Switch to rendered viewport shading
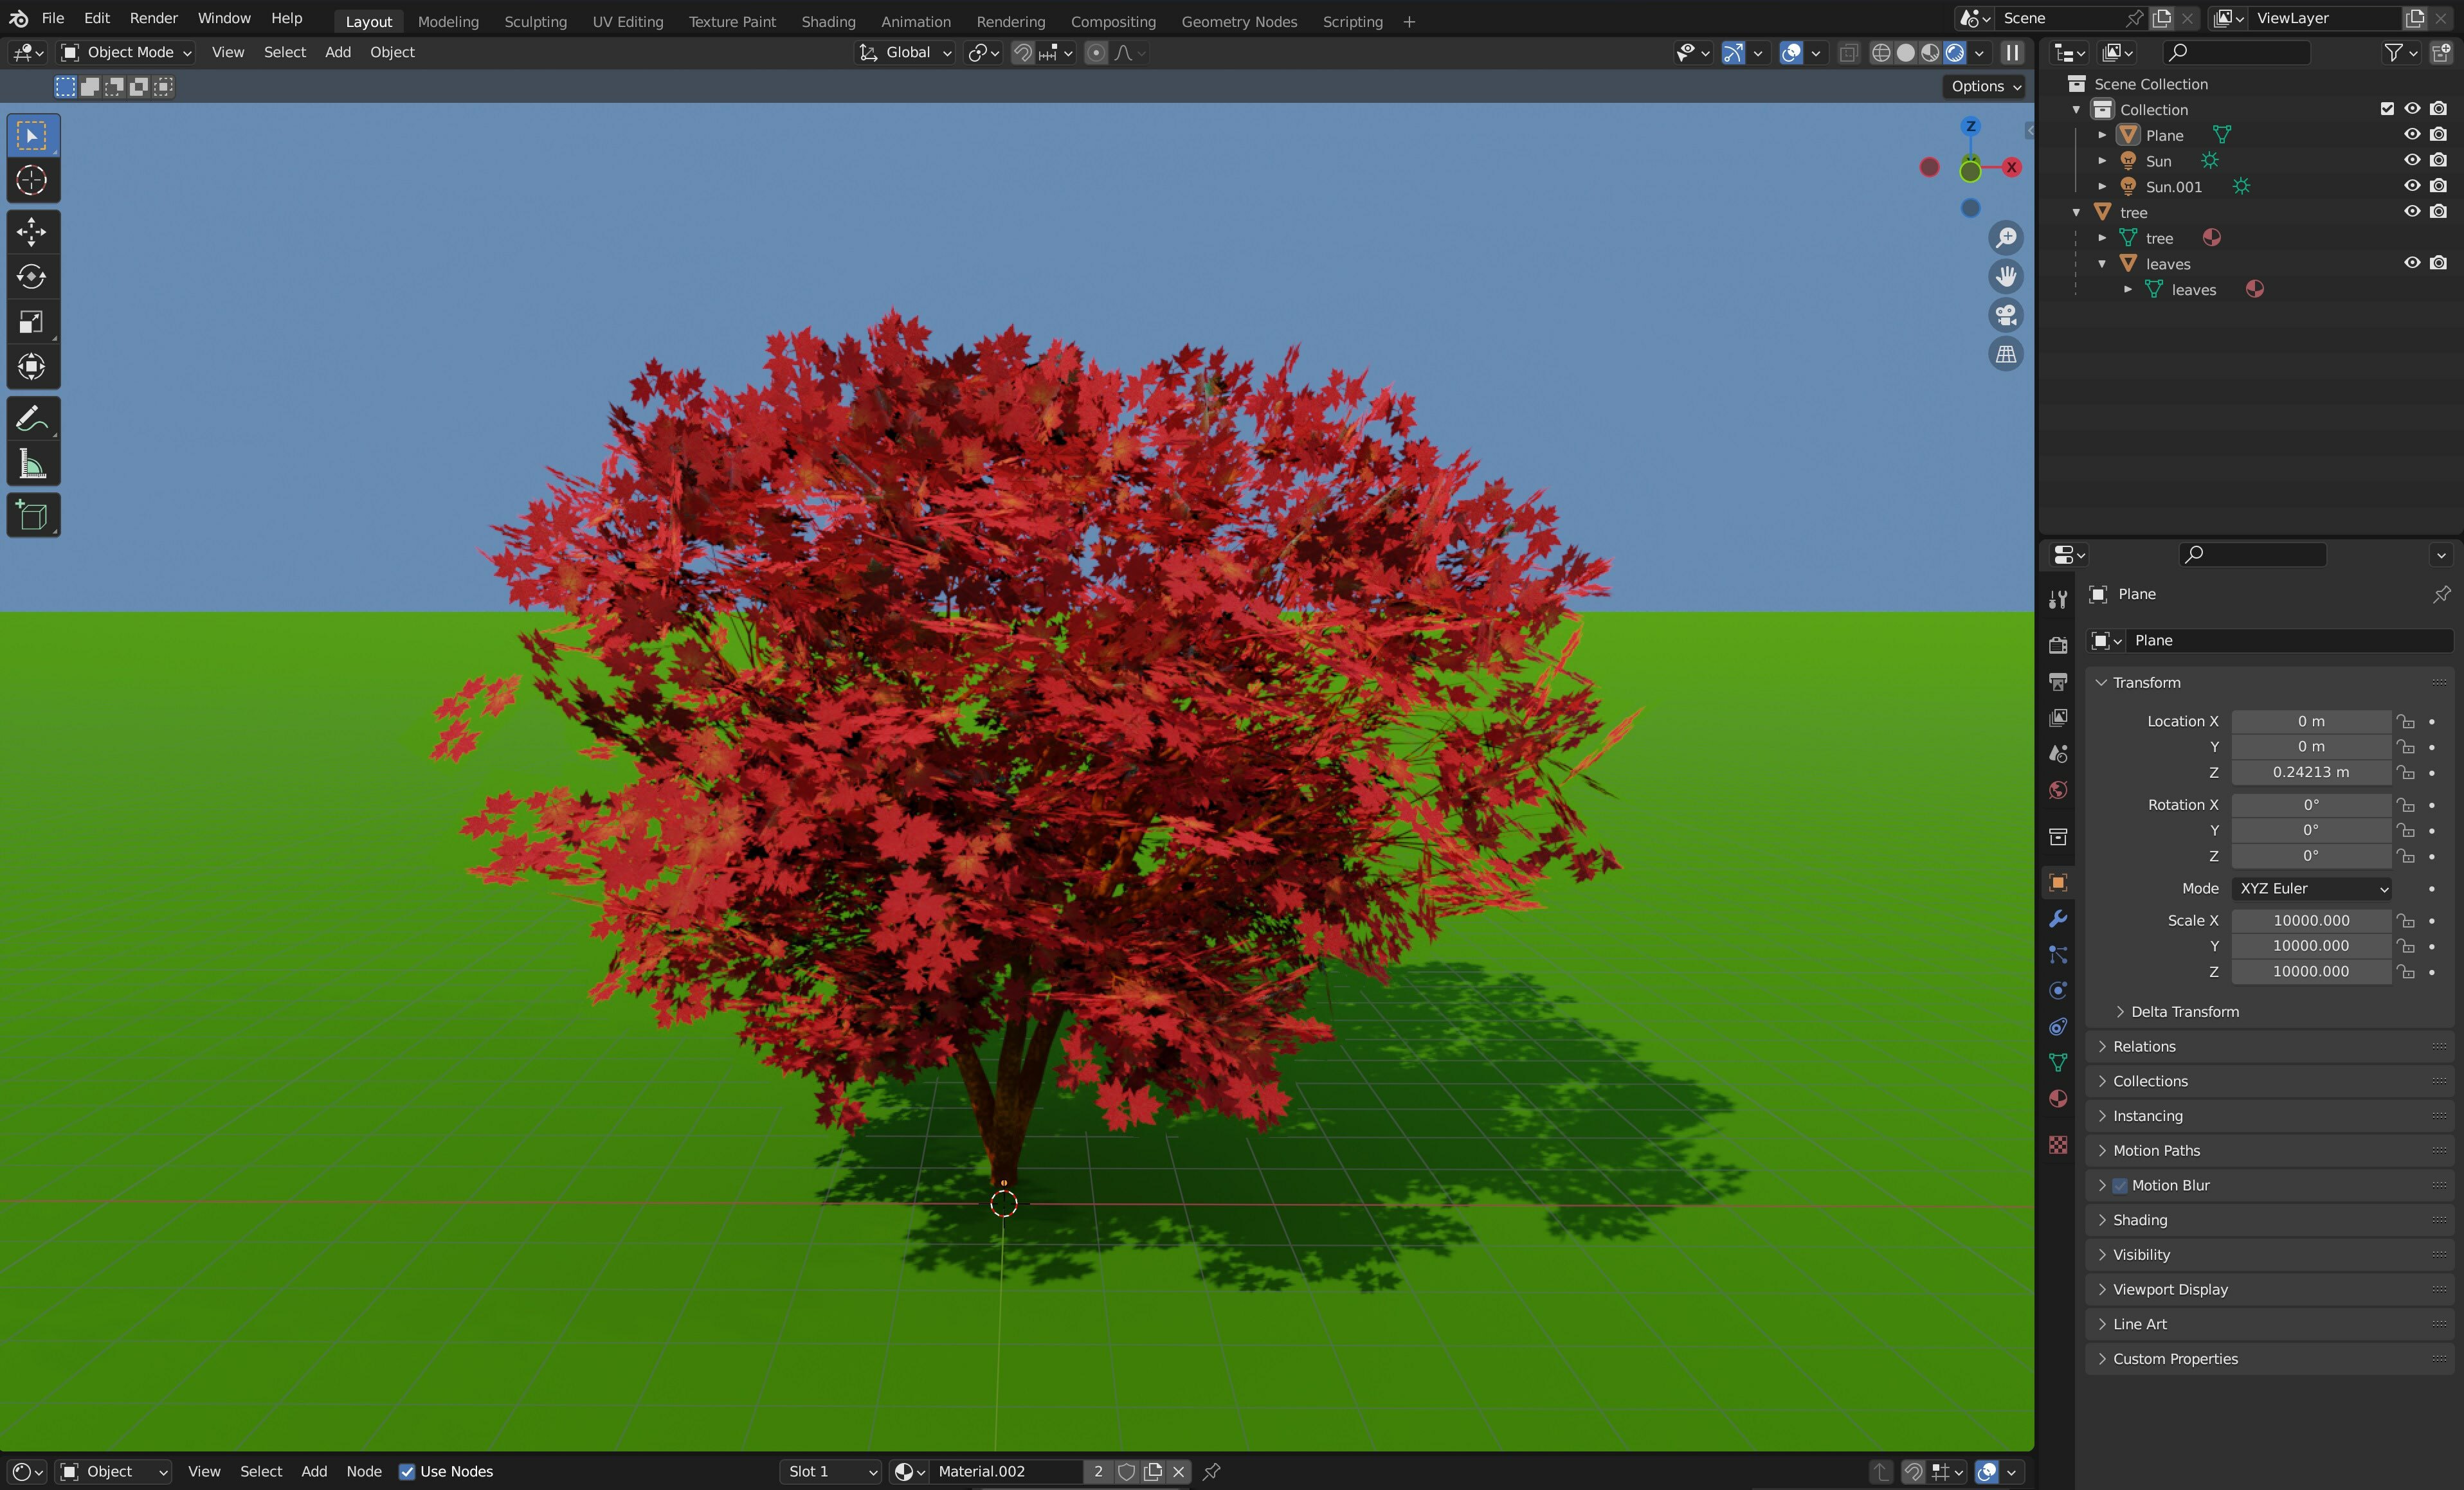 click(x=1955, y=53)
